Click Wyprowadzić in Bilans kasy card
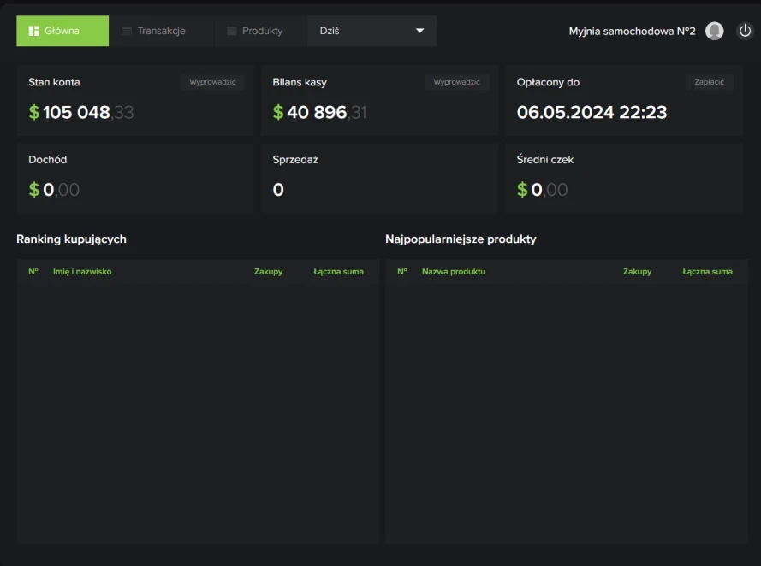761x566 pixels. [x=456, y=82]
